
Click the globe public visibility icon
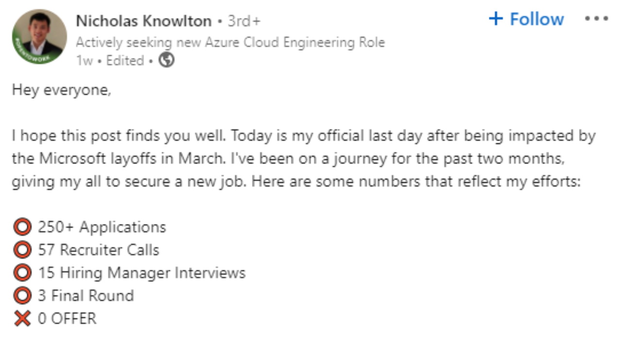pos(167,61)
